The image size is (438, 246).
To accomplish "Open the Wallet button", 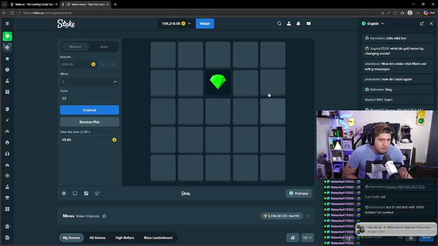I will tap(205, 24).
